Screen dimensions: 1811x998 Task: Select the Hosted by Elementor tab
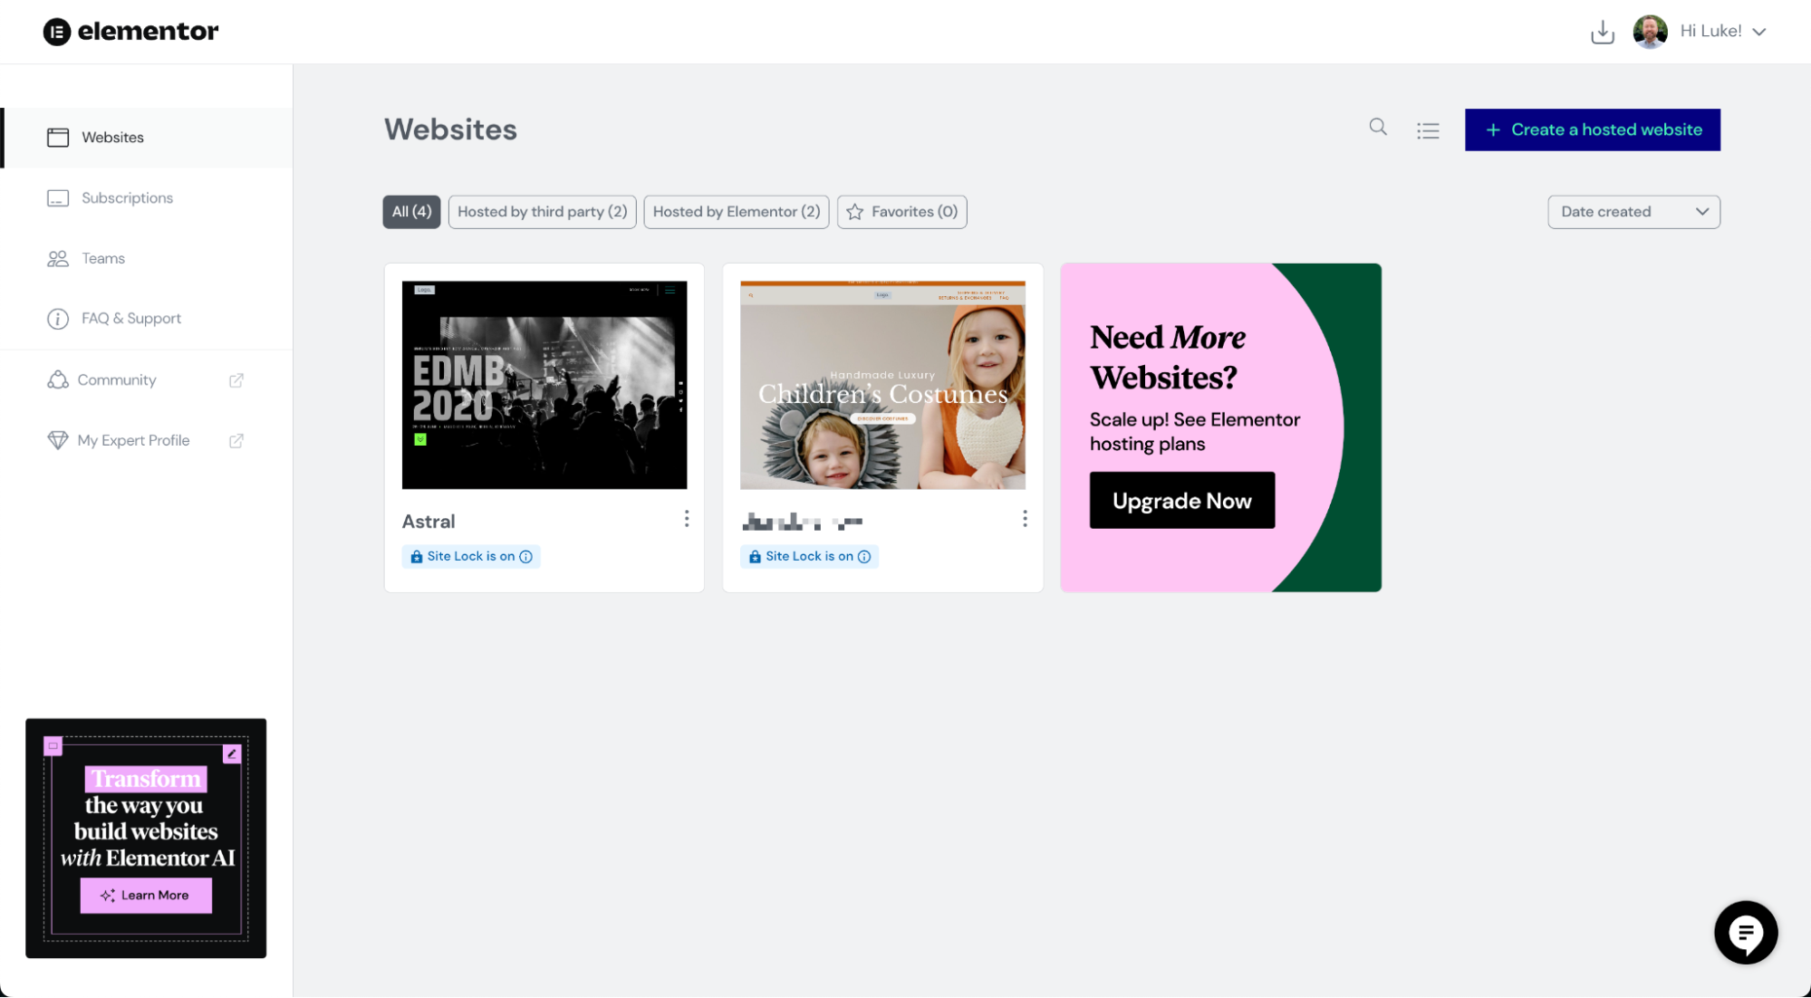pyautogui.click(x=736, y=211)
